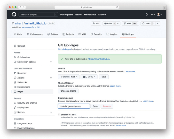174x139 pixels.
Task: Open the / (root) folder dropdown
Action: click(x=89, y=77)
